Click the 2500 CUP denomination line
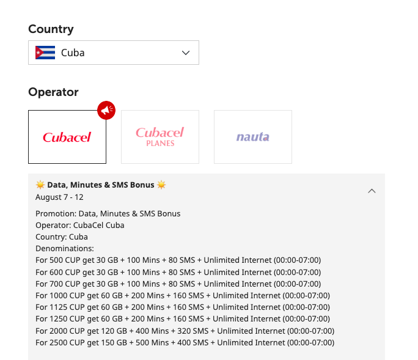Screen dimensions: 418x360 (x=185, y=343)
